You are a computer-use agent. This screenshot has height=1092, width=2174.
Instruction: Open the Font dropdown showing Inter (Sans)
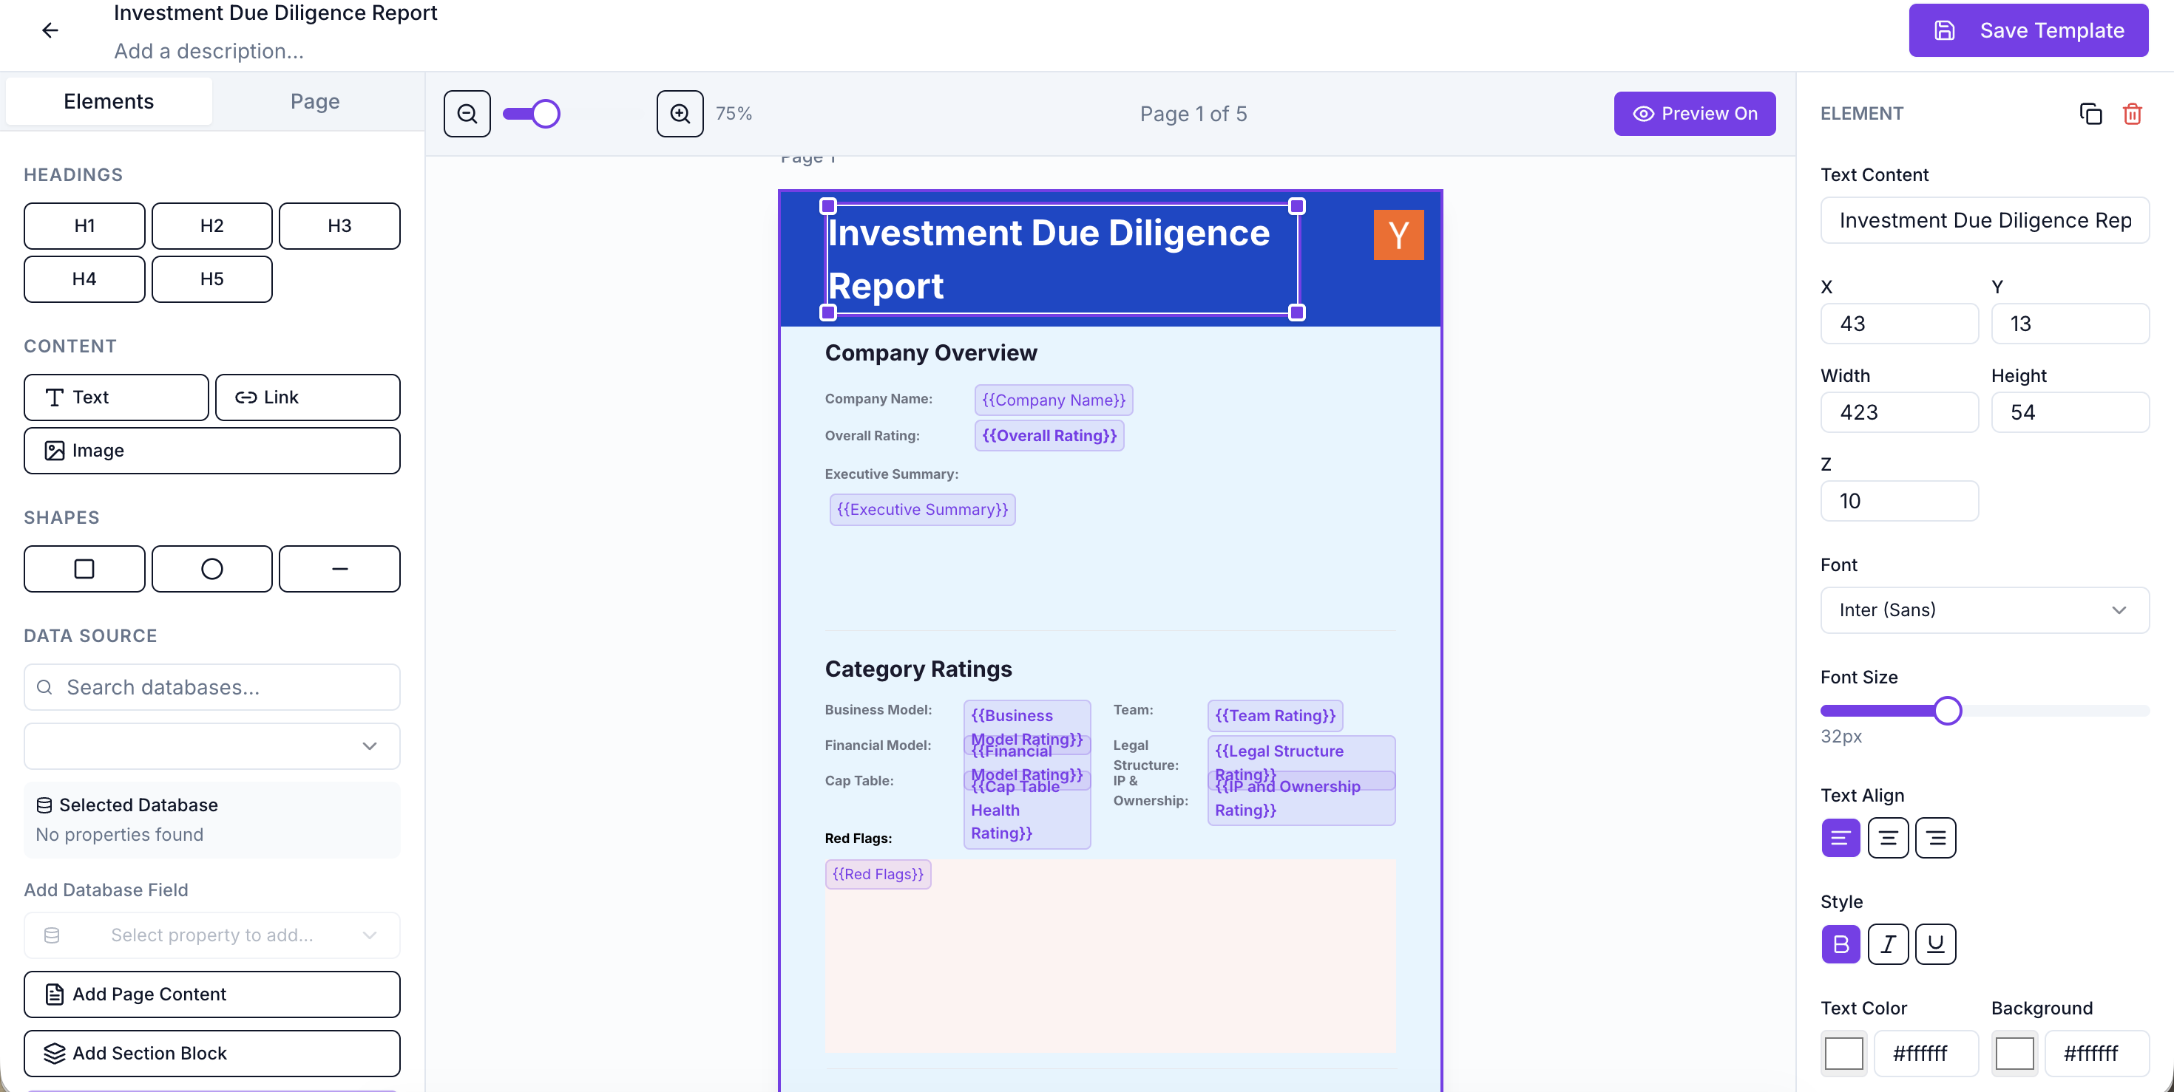tap(1984, 610)
